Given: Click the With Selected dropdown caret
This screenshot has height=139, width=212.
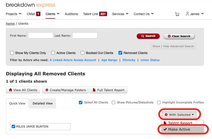Looking at the screenshot, I should coord(193,115).
